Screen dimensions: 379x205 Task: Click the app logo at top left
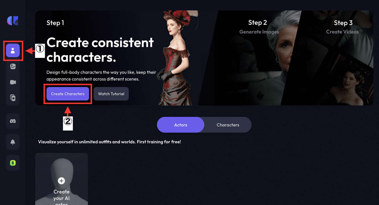tap(13, 21)
